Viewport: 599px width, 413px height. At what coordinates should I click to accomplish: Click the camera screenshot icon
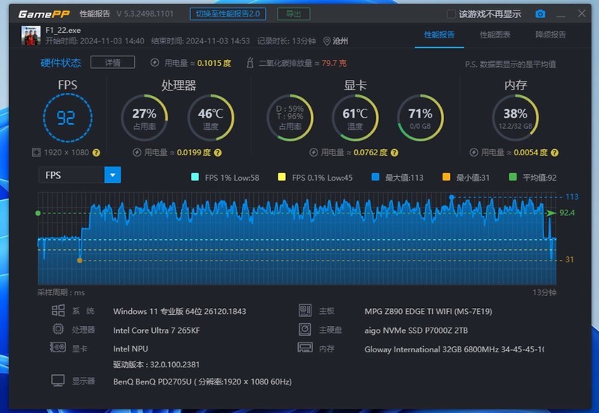[540, 14]
